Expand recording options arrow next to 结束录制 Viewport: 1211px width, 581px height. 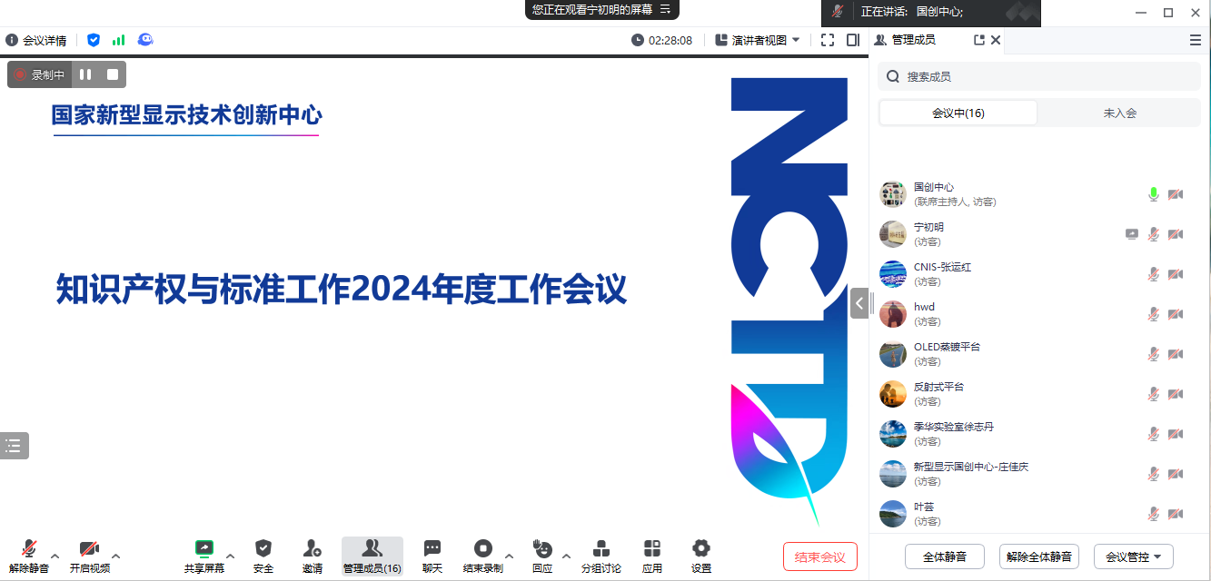509,556
